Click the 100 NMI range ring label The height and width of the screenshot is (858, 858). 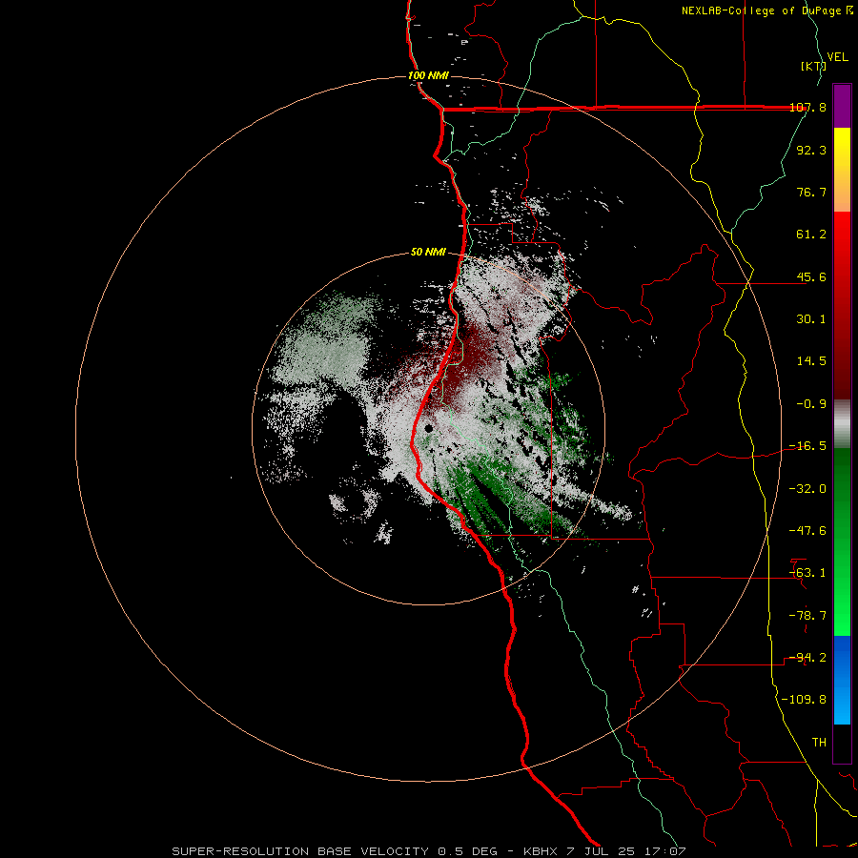[428, 75]
